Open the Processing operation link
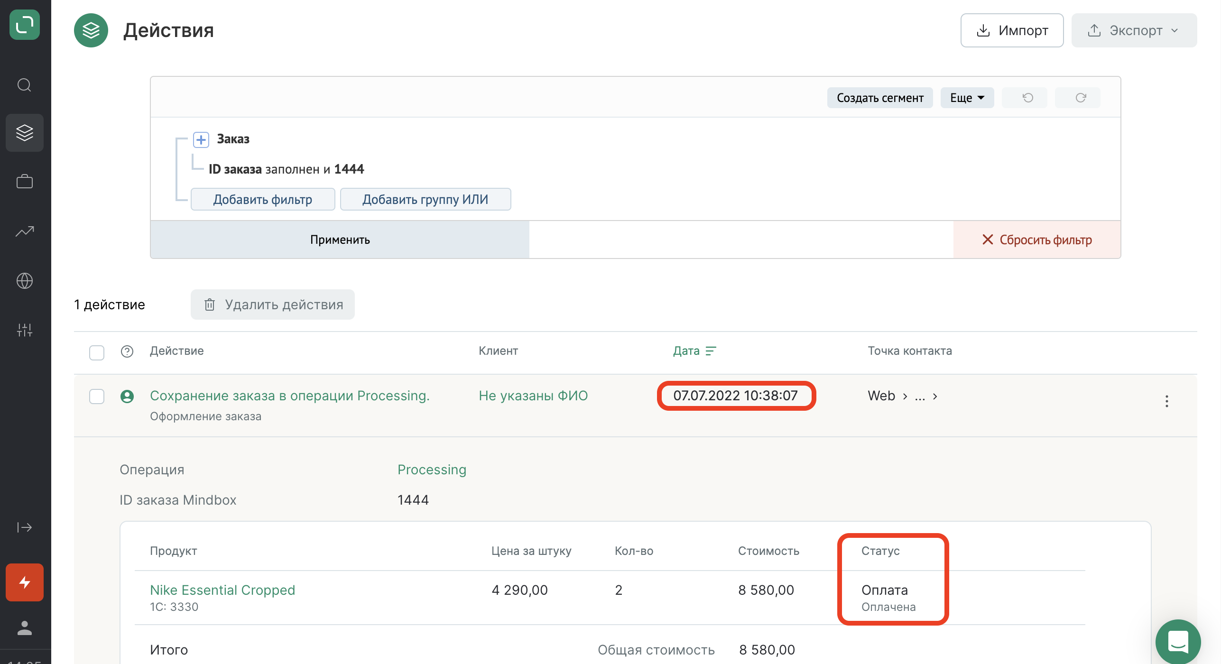 pyautogui.click(x=432, y=470)
